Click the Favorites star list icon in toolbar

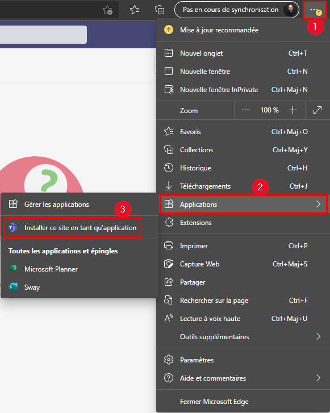coord(135,10)
